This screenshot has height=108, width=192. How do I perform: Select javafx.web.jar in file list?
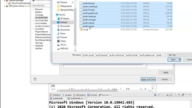[126, 23]
